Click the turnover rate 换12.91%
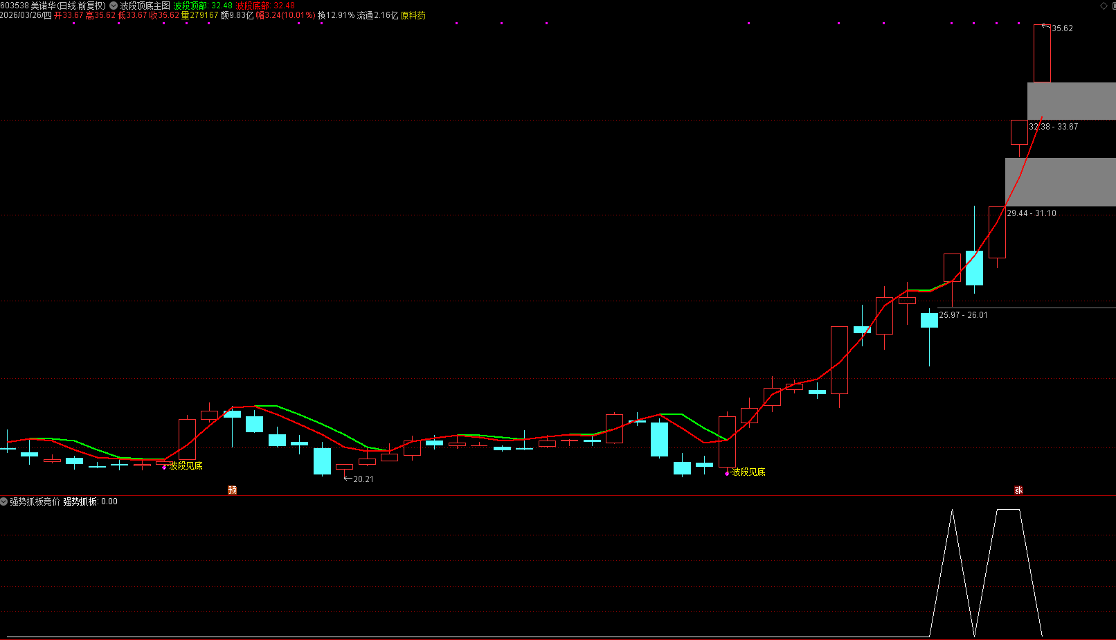This screenshot has height=640, width=1116. 336,15
